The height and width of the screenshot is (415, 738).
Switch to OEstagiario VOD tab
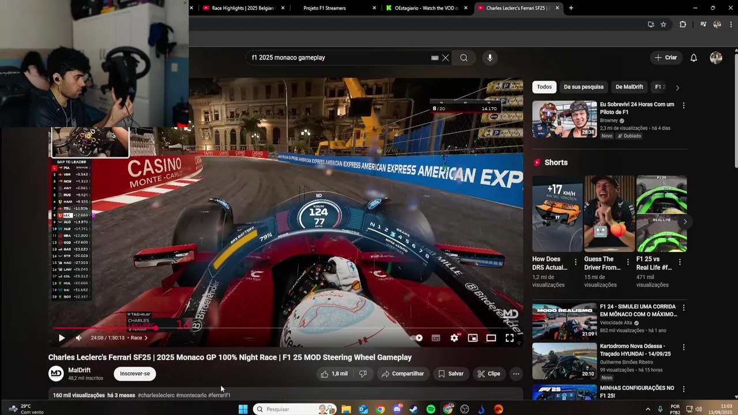tap(426, 8)
